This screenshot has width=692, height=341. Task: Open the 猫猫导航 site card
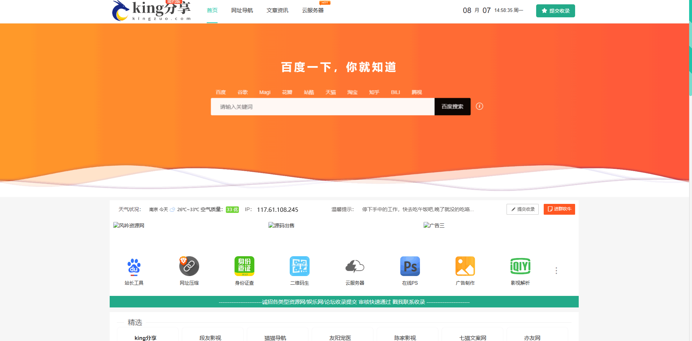pos(277,335)
